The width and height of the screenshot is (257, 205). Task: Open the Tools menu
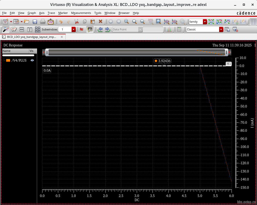[x=98, y=13]
